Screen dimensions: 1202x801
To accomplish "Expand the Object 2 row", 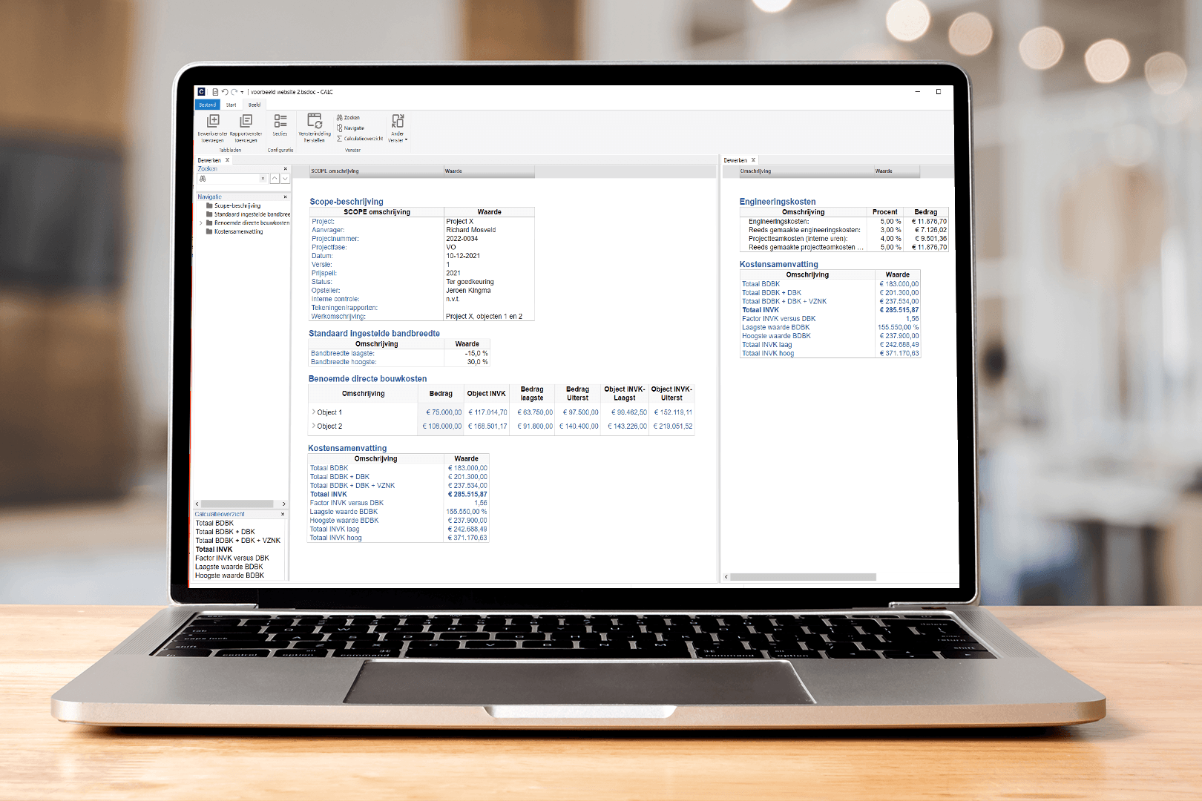I will [x=314, y=426].
